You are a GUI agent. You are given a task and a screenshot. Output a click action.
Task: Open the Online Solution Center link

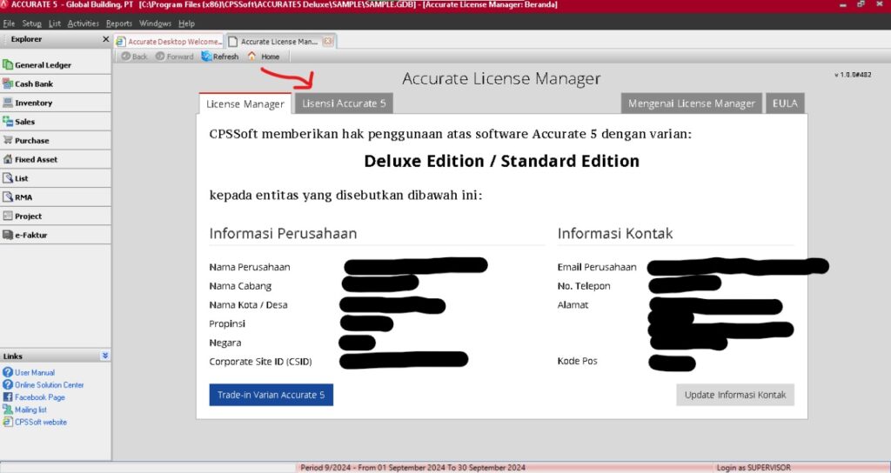49,385
